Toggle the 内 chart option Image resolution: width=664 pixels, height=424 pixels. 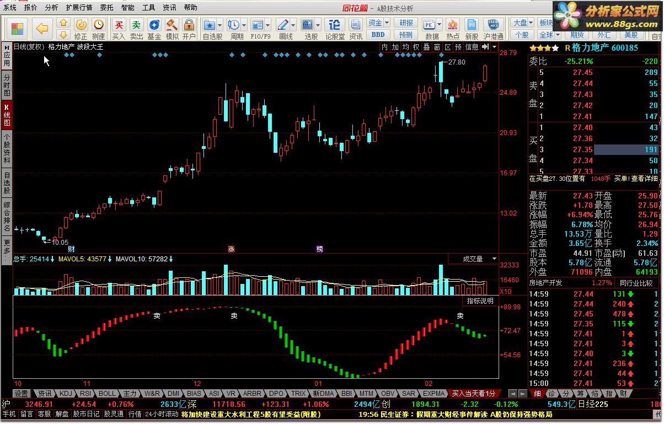pyautogui.click(x=384, y=47)
